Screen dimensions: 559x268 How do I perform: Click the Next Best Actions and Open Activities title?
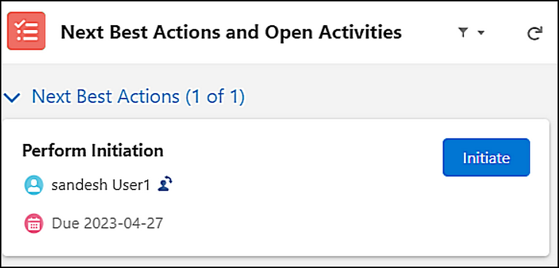click(231, 32)
